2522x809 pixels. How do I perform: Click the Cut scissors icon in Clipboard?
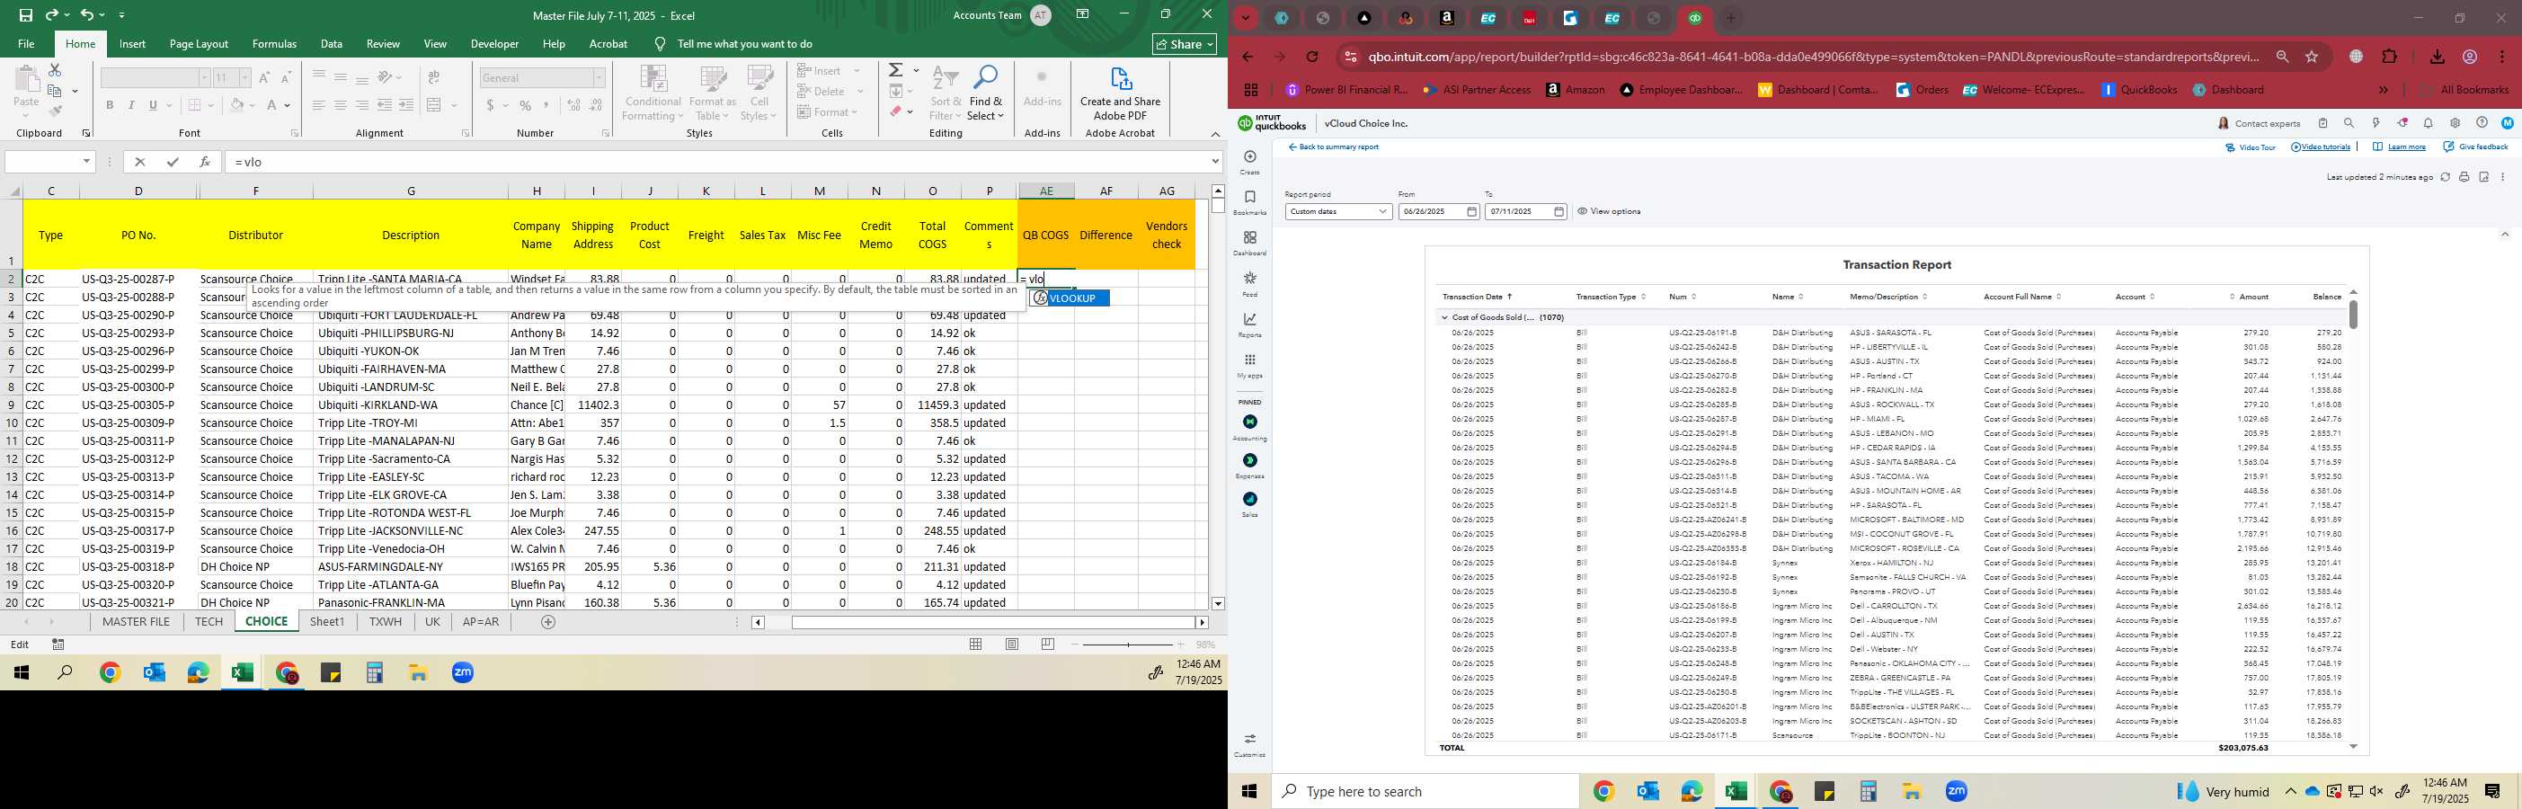pyautogui.click(x=55, y=70)
